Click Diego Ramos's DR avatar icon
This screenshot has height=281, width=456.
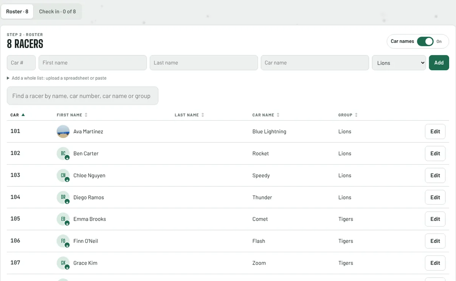(63, 197)
